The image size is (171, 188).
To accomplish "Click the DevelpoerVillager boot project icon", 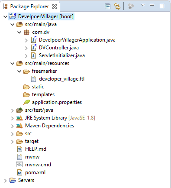I will (13, 16).
